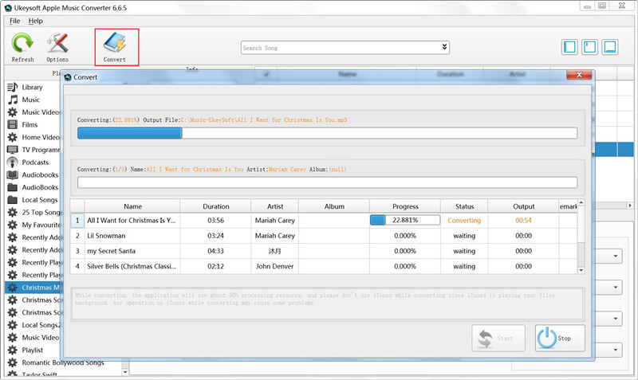This screenshot has width=638, height=380.
Task: Open the second settings dropdown behind the dialog
Action: [x=616, y=288]
